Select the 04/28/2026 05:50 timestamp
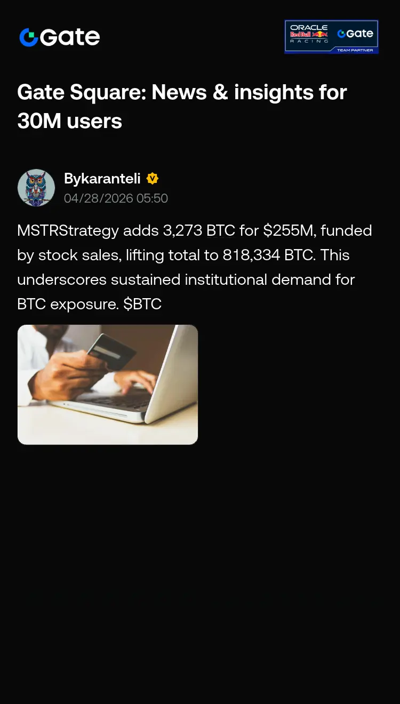The width and height of the screenshot is (400, 704). point(116,198)
